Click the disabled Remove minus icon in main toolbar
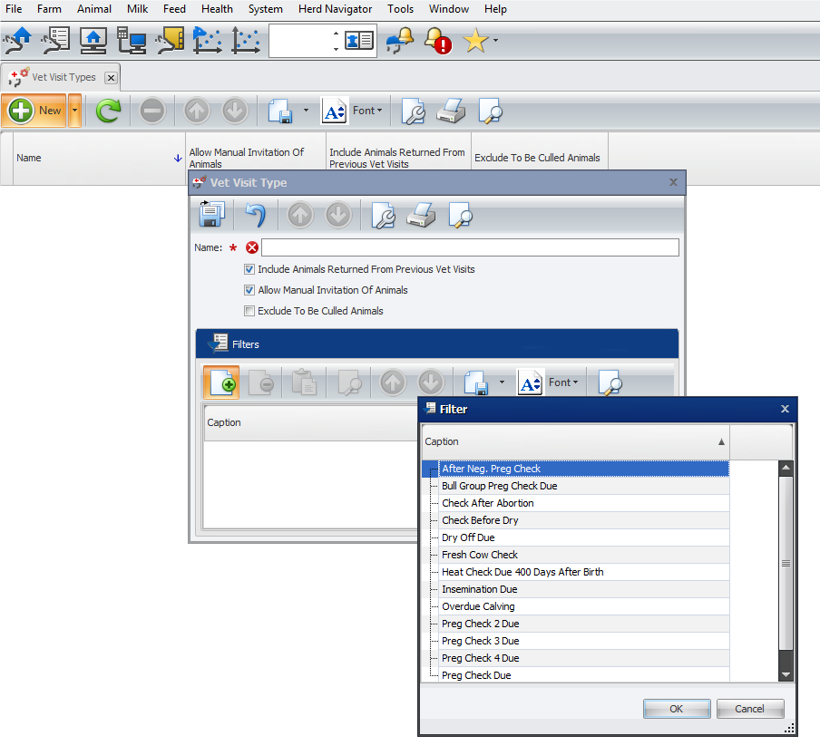 click(152, 111)
